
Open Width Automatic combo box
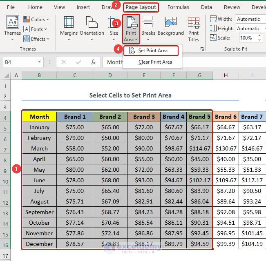[251, 19]
